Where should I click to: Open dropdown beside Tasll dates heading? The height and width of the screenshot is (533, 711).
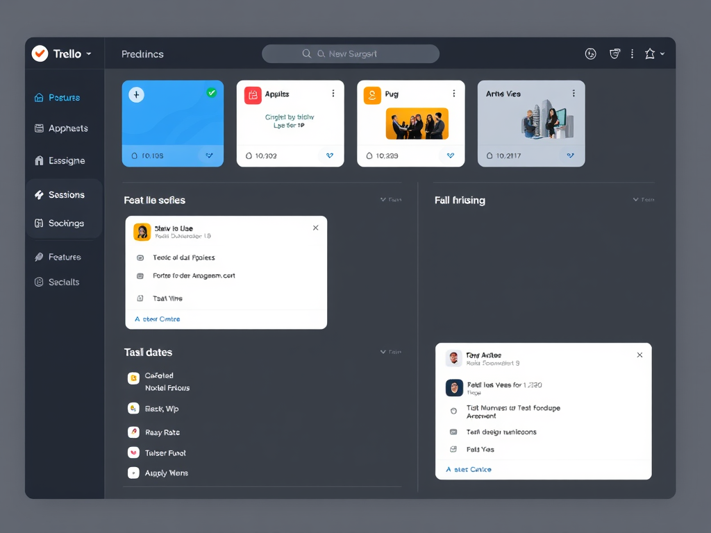pos(390,352)
